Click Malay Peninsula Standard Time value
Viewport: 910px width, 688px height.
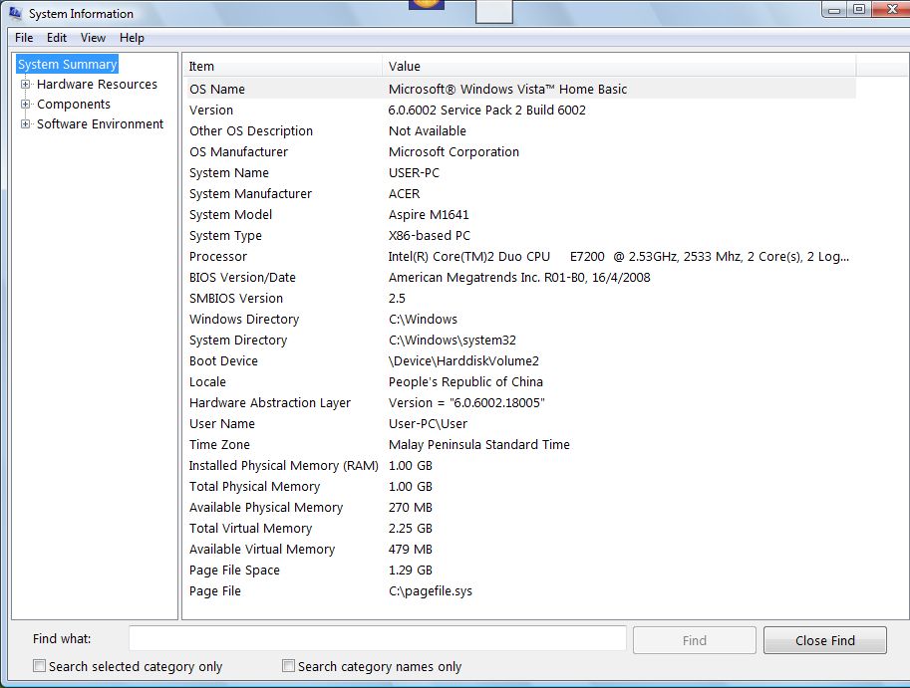pos(478,444)
